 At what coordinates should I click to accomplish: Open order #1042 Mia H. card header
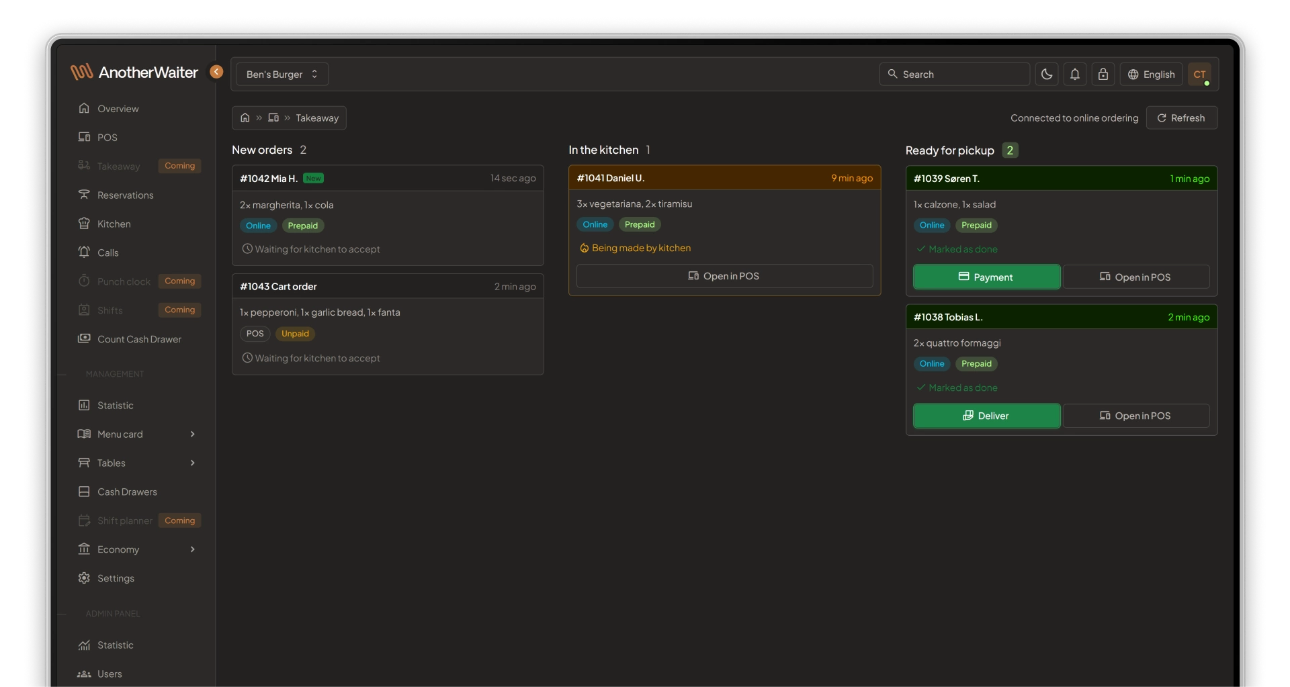point(388,178)
